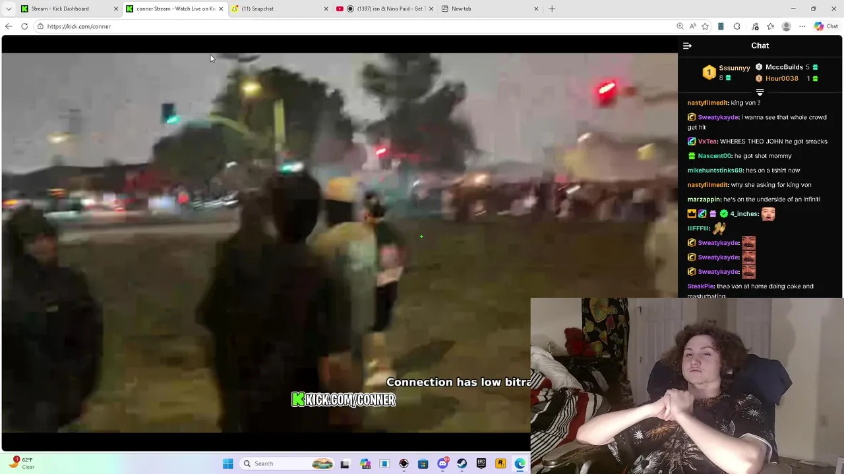Open chatter VxTea's username
This screenshot has height=474, width=844.
[707, 142]
